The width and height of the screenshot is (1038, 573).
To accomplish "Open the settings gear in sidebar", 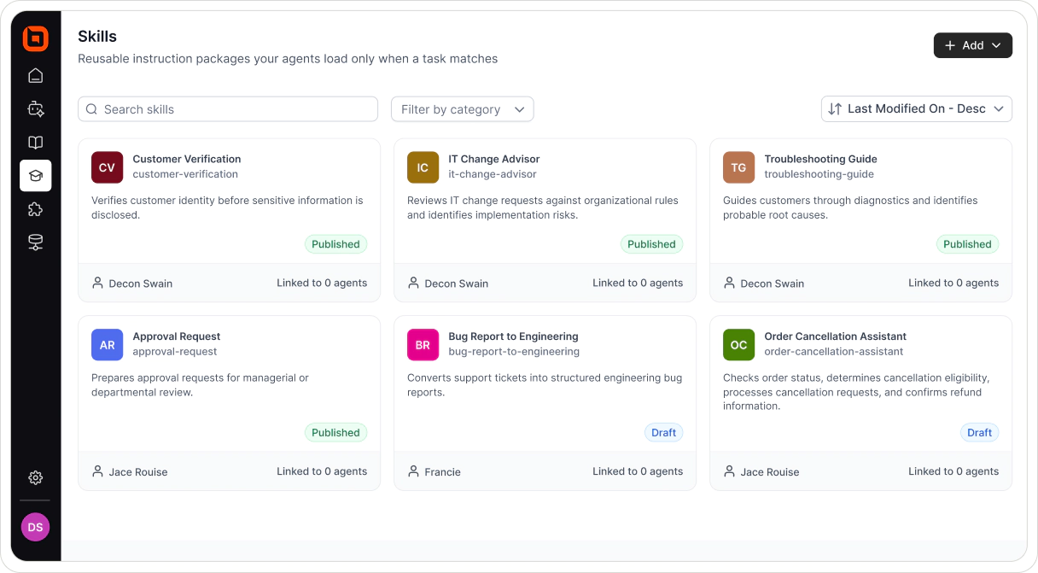I will 35,478.
